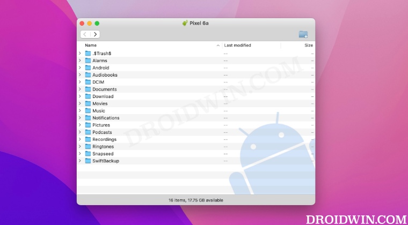Expand the Pictures folder

point(80,125)
